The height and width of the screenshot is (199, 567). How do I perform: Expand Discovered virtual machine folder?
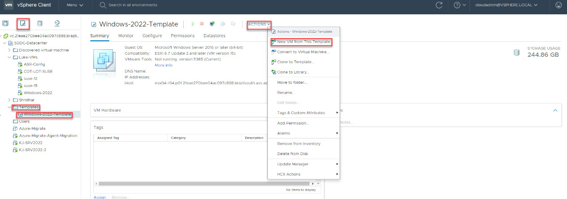(9, 50)
